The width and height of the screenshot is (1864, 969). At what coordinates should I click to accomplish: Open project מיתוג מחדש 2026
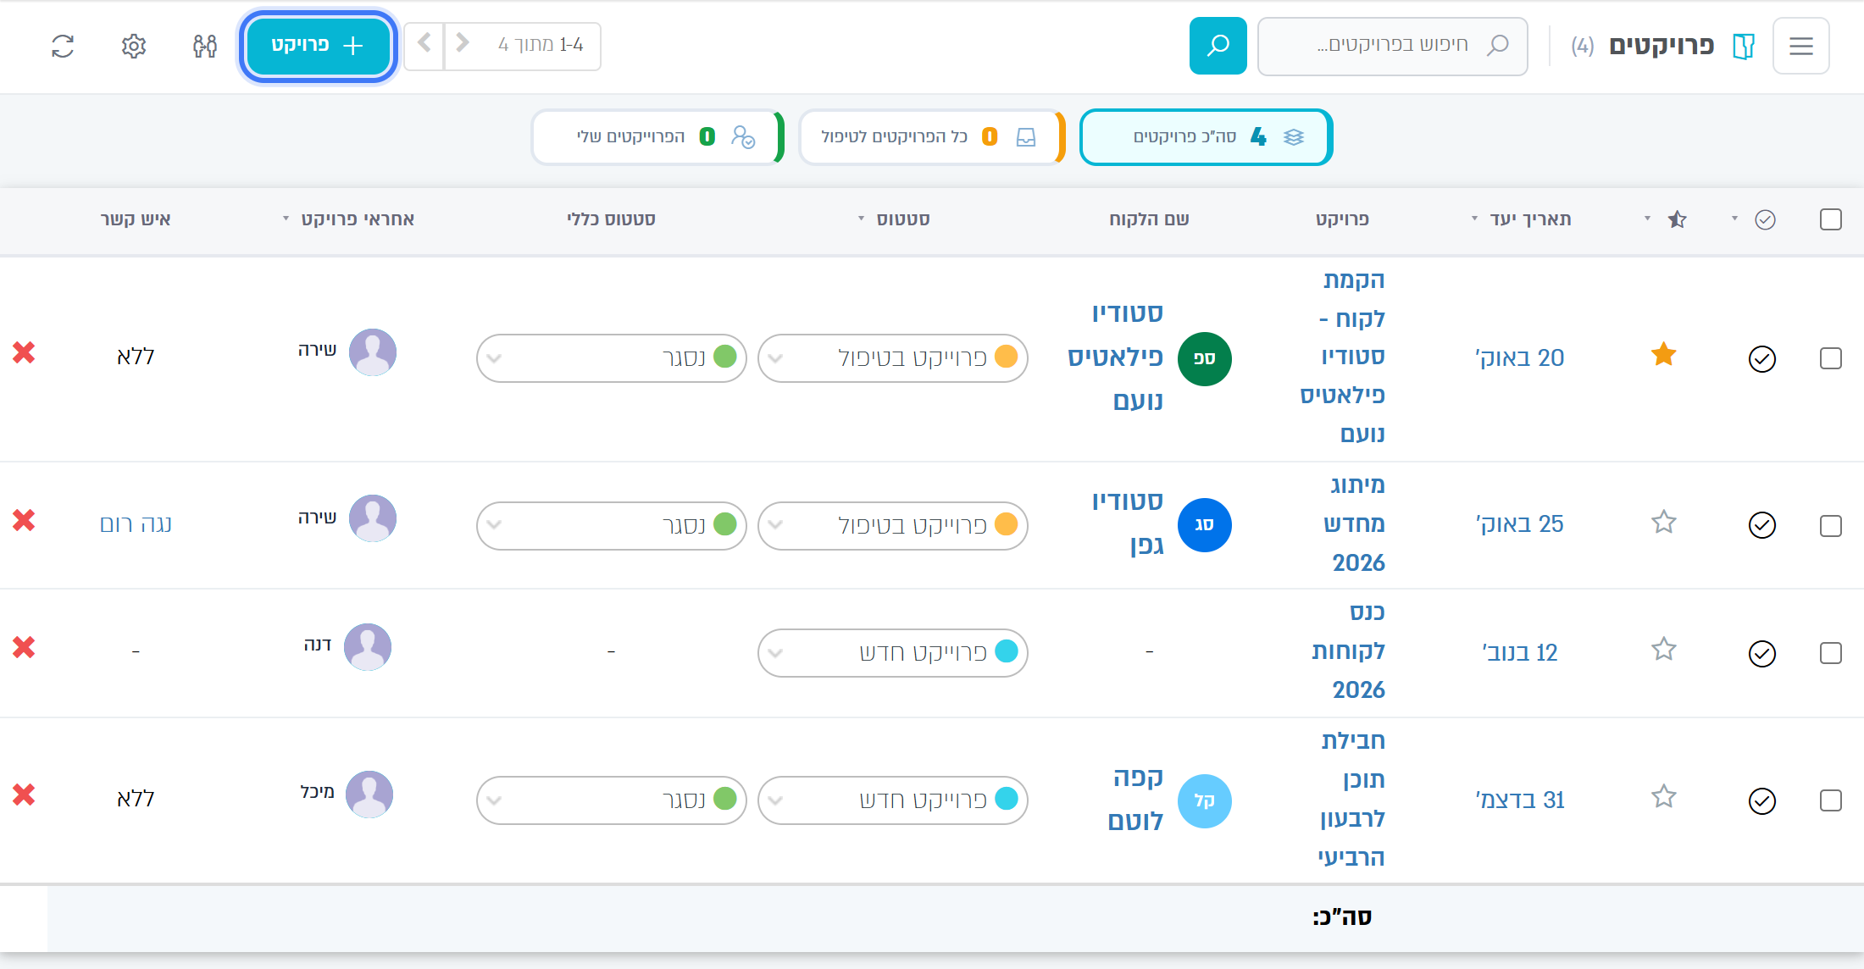pos(1354,523)
